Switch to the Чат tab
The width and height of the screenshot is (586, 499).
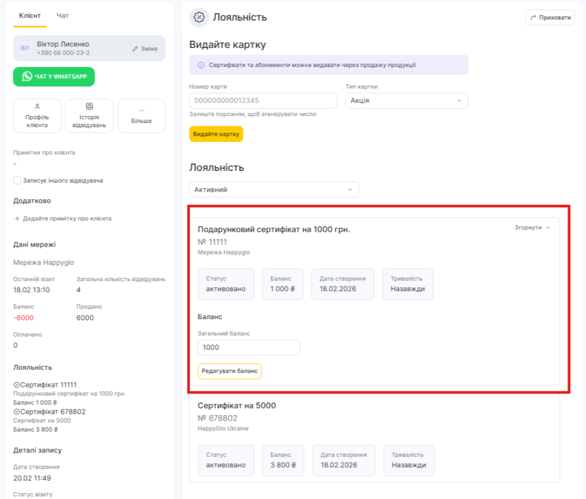pyautogui.click(x=62, y=15)
